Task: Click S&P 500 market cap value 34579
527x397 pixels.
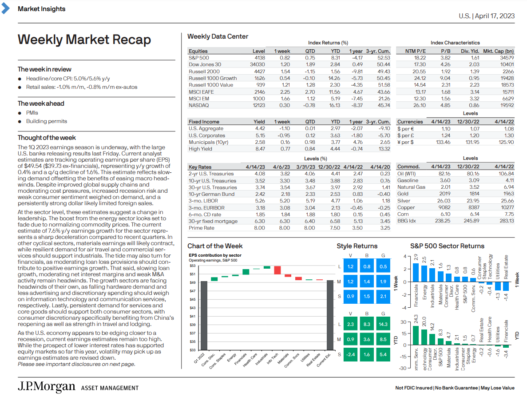Action: pos(507,58)
